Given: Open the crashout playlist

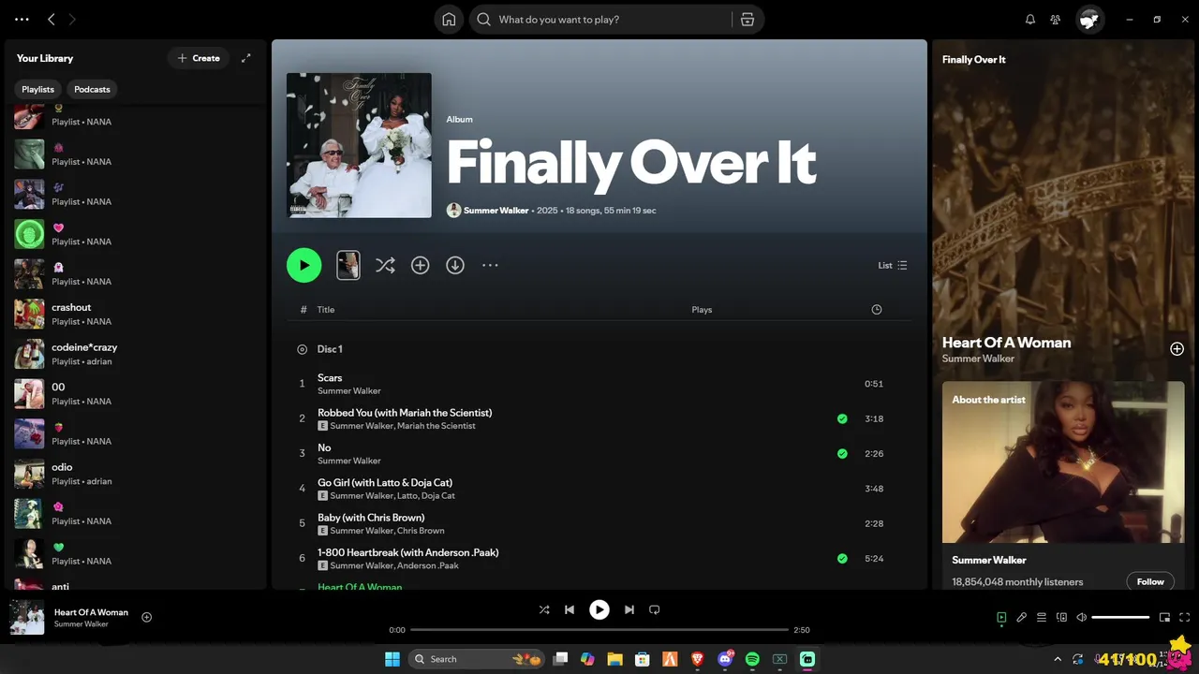Looking at the screenshot, I should tap(136, 314).
